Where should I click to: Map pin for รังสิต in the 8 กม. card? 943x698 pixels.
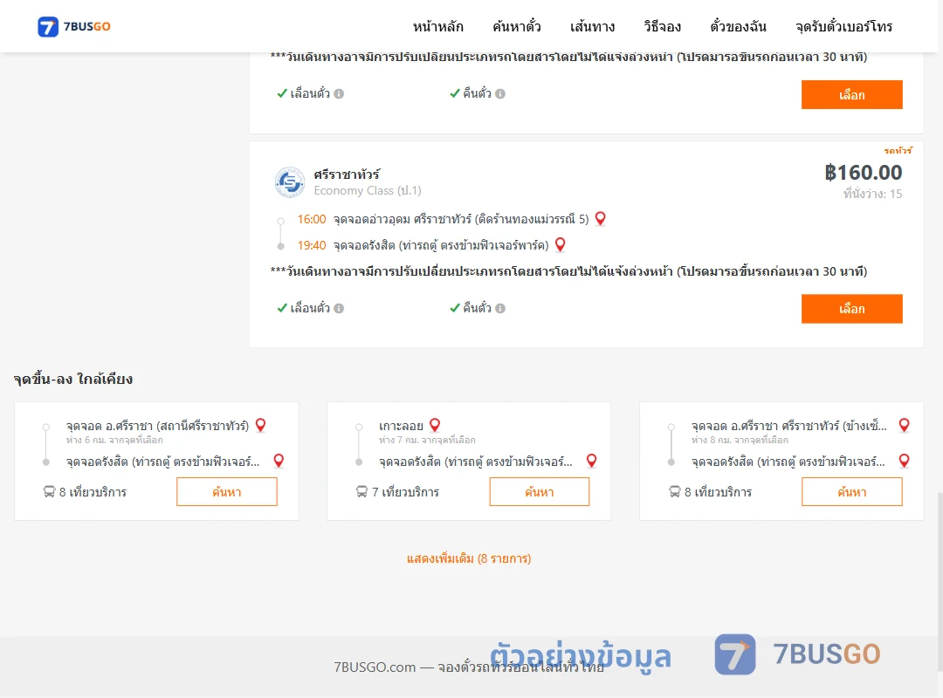[904, 461]
